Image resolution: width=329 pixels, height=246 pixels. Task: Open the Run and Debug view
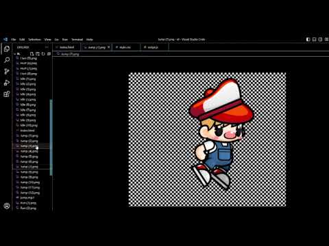pos(7,83)
